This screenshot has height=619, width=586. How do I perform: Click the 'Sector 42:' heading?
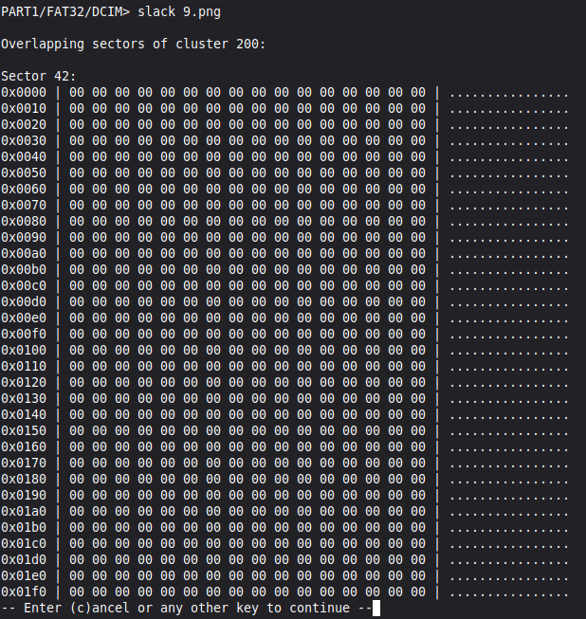tap(38, 76)
